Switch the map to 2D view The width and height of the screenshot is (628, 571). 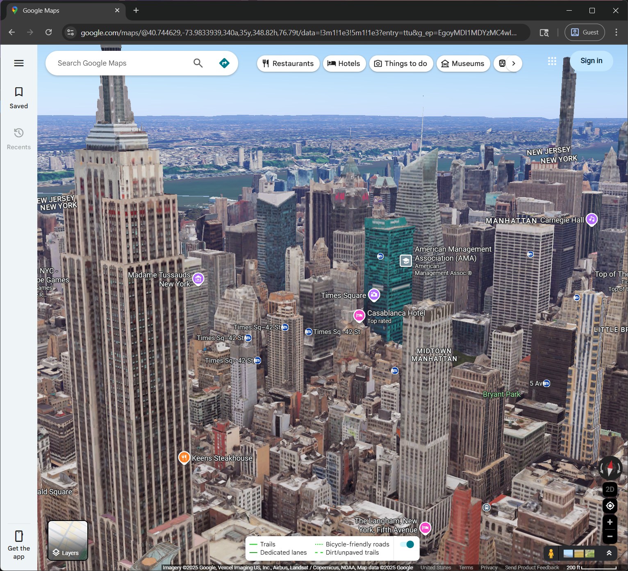pos(610,489)
